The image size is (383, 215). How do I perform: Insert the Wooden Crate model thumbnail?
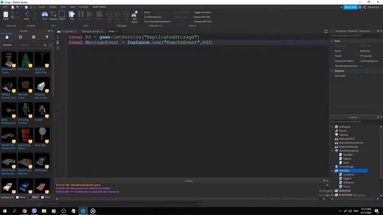coord(25,85)
